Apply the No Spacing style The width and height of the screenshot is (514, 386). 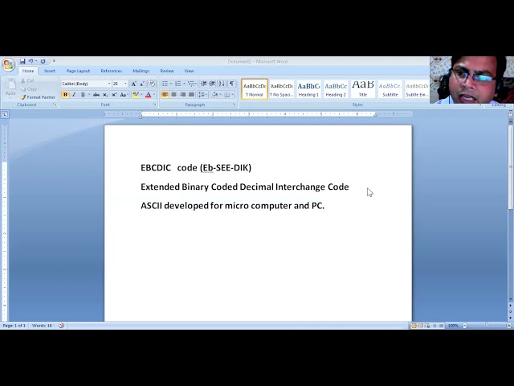tap(282, 89)
